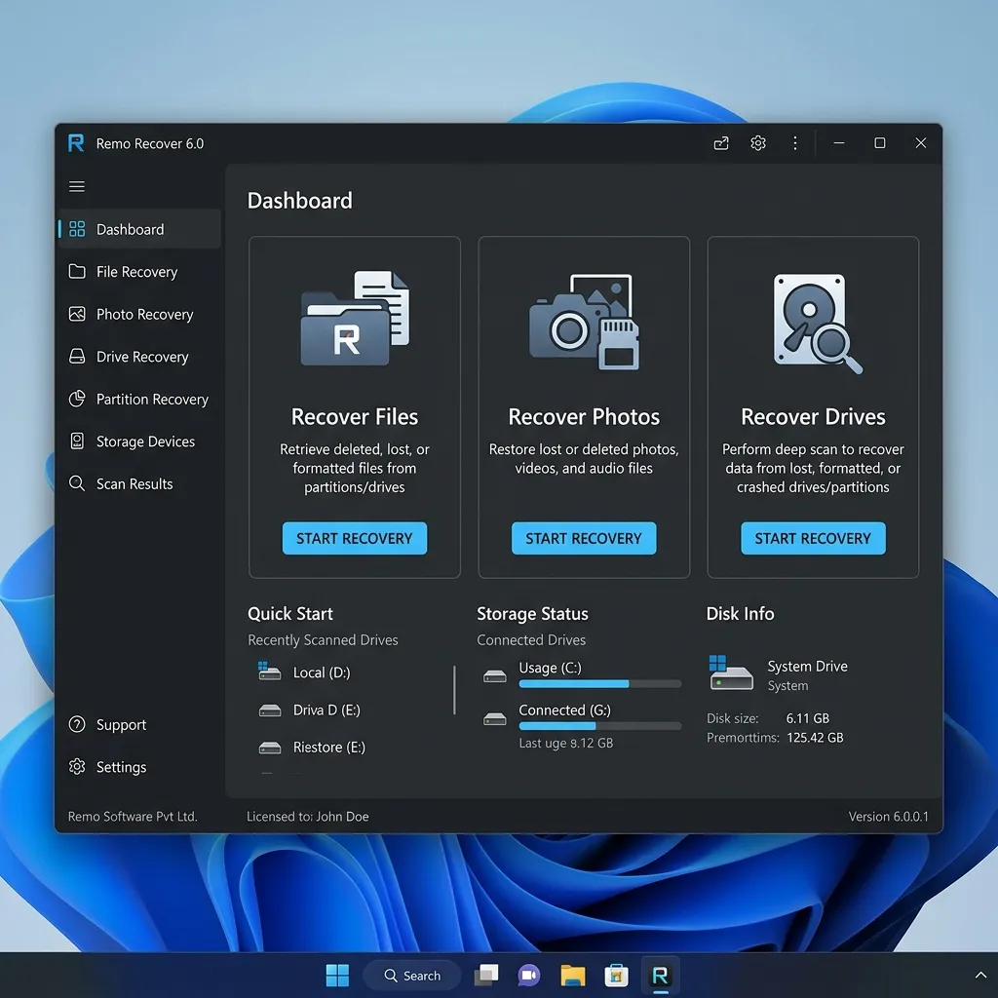The image size is (998, 998).
Task: Select the 'Local (D:)' drive label
Action: (322, 672)
